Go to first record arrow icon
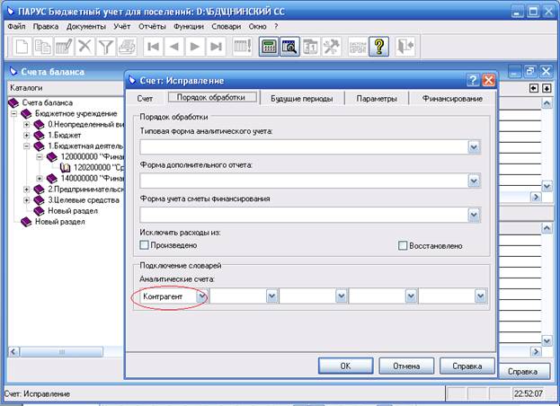This screenshot has width=560, height=406. pyautogui.click(x=153, y=47)
